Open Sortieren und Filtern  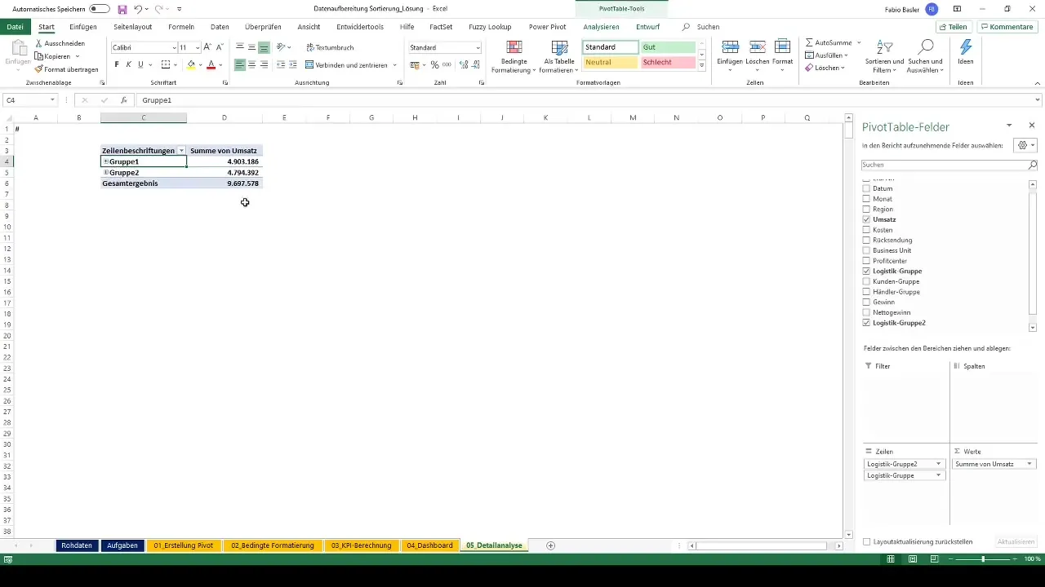(885, 57)
